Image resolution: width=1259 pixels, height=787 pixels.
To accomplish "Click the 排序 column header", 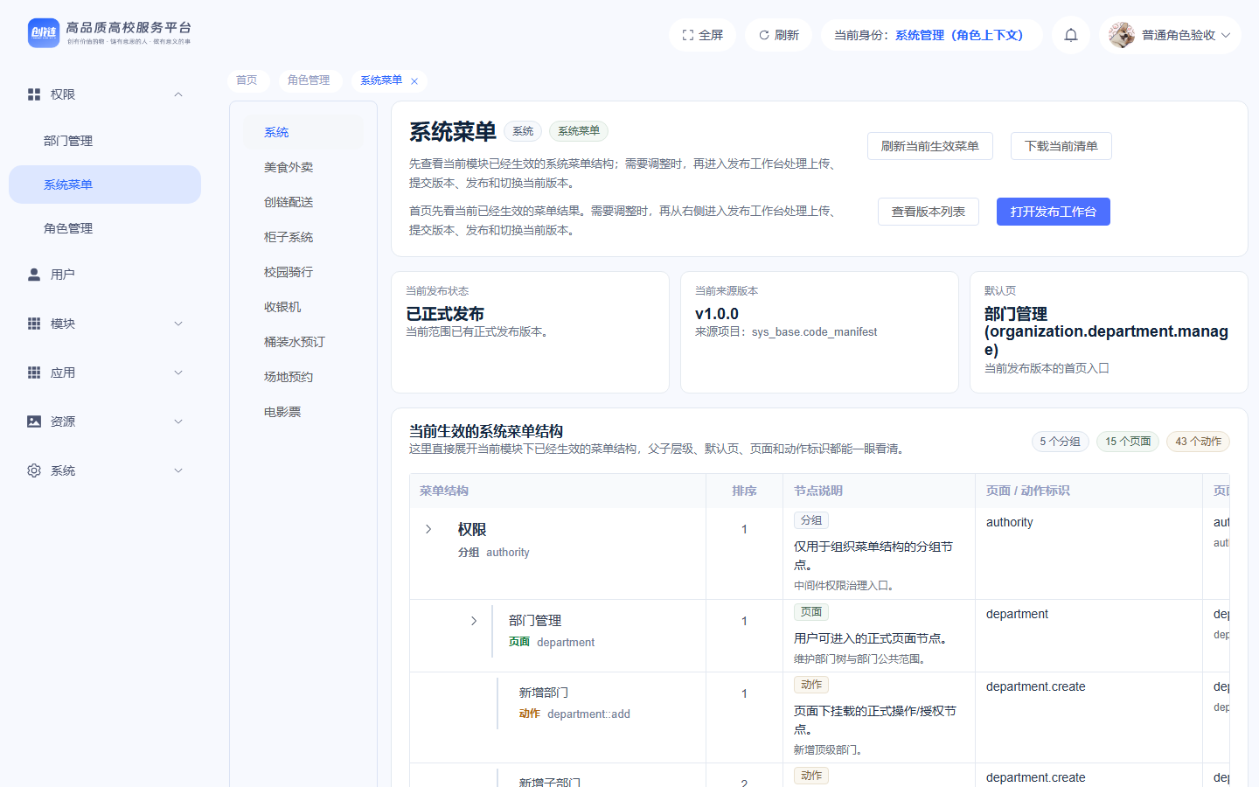I will tap(744, 491).
